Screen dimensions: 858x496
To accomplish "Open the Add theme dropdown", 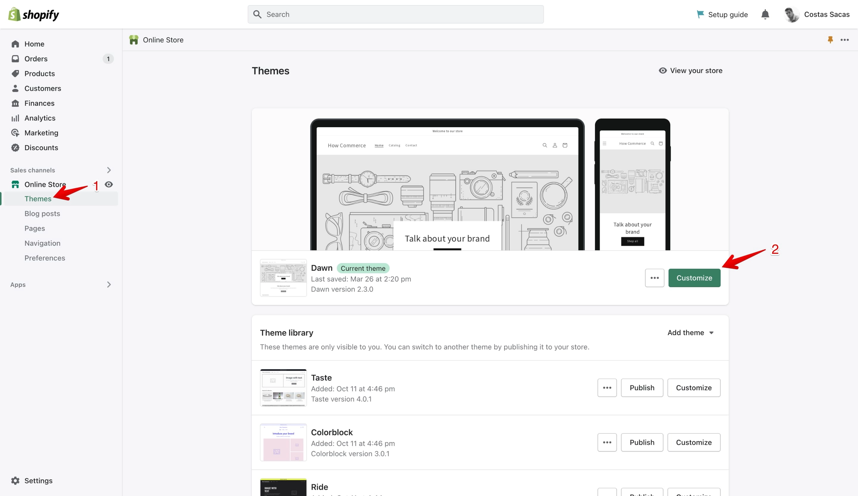I will click(x=691, y=332).
